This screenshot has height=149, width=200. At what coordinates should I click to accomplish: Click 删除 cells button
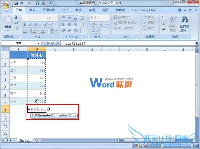(x=150, y=23)
